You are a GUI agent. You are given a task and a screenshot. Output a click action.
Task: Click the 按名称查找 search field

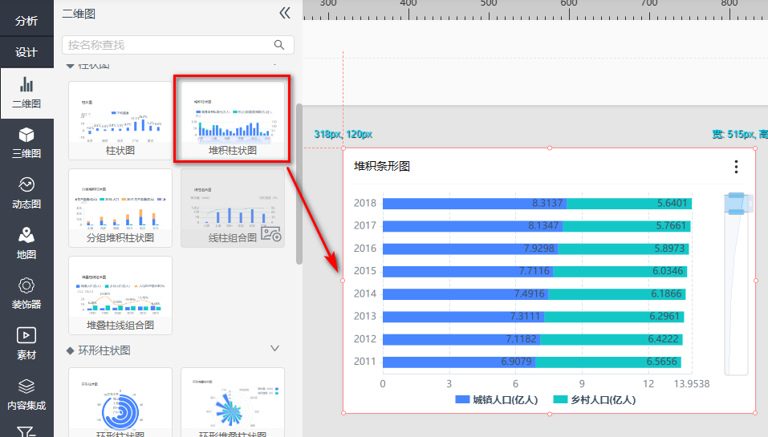click(x=167, y=45)
